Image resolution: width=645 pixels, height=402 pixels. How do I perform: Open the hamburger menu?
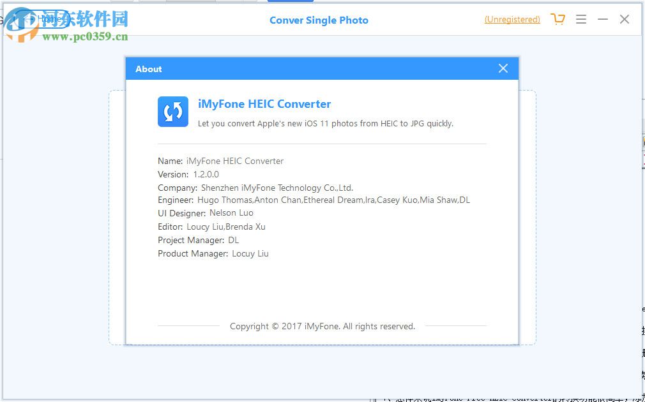(581, 19)
